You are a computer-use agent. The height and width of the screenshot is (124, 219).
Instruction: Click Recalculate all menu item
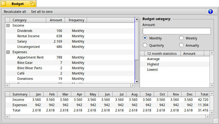point(15,12)
